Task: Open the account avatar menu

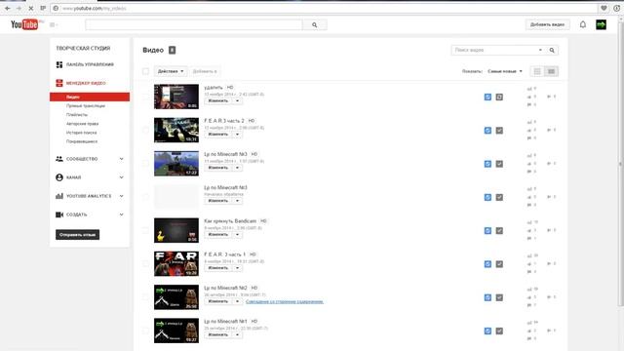Action: 601,24
